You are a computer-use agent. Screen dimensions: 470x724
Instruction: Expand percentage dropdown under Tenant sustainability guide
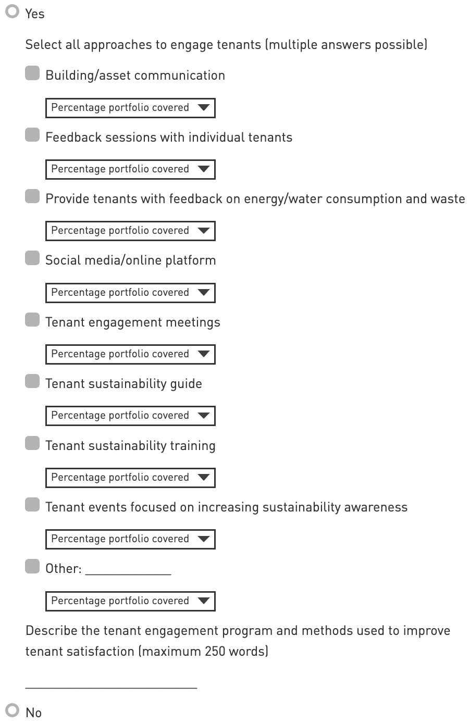[x=130, y=416]
